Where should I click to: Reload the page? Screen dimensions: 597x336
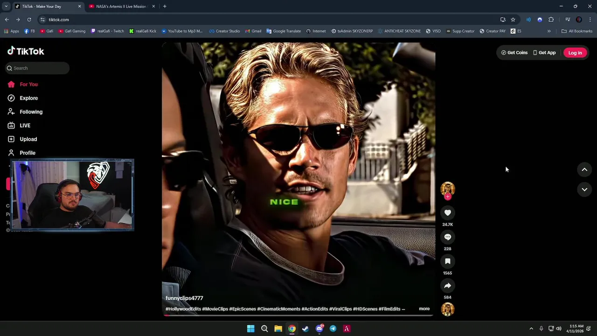[x=29, y=20]
